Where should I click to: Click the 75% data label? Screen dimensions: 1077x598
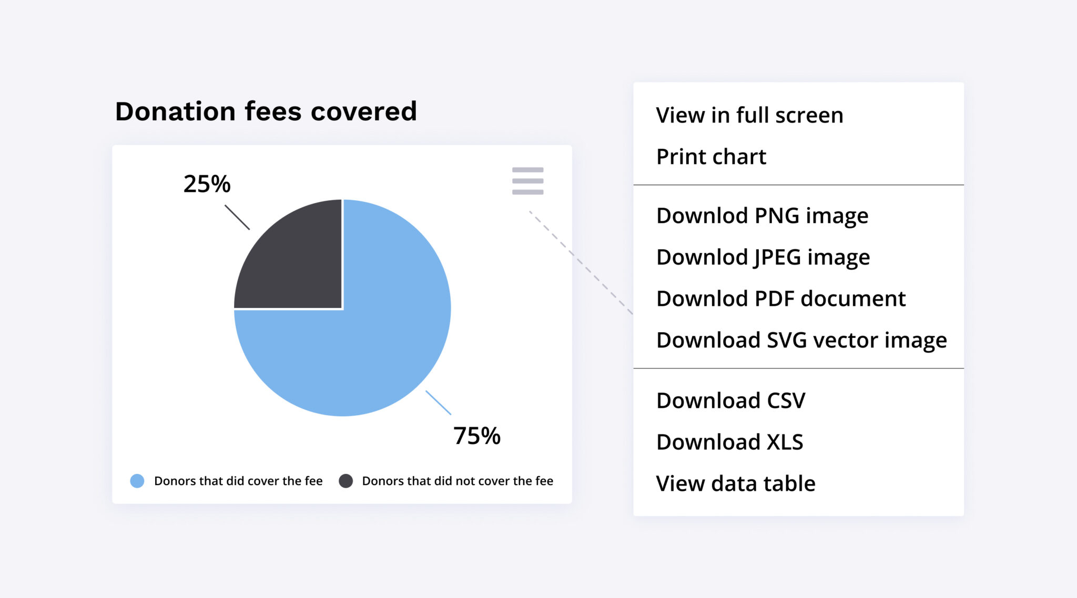click(476, 435)
